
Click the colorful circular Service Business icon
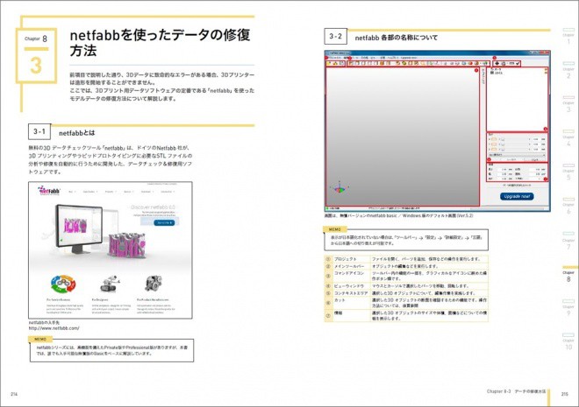(63, 284)
